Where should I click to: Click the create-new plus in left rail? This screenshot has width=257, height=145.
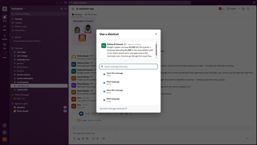(x=4, y=125)
